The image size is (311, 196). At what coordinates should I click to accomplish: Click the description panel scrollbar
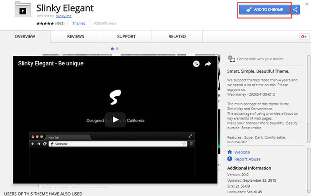309,99
